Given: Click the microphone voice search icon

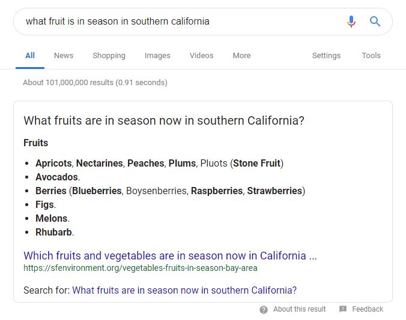Looking at the screenshot, I should [x=351, y=22].
